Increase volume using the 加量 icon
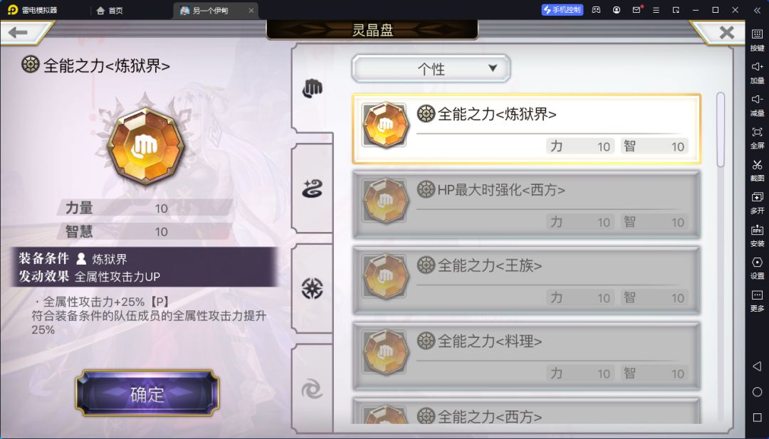 (757, 72)
